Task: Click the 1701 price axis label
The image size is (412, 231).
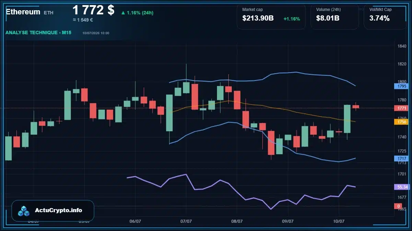Action: [402, 174]
